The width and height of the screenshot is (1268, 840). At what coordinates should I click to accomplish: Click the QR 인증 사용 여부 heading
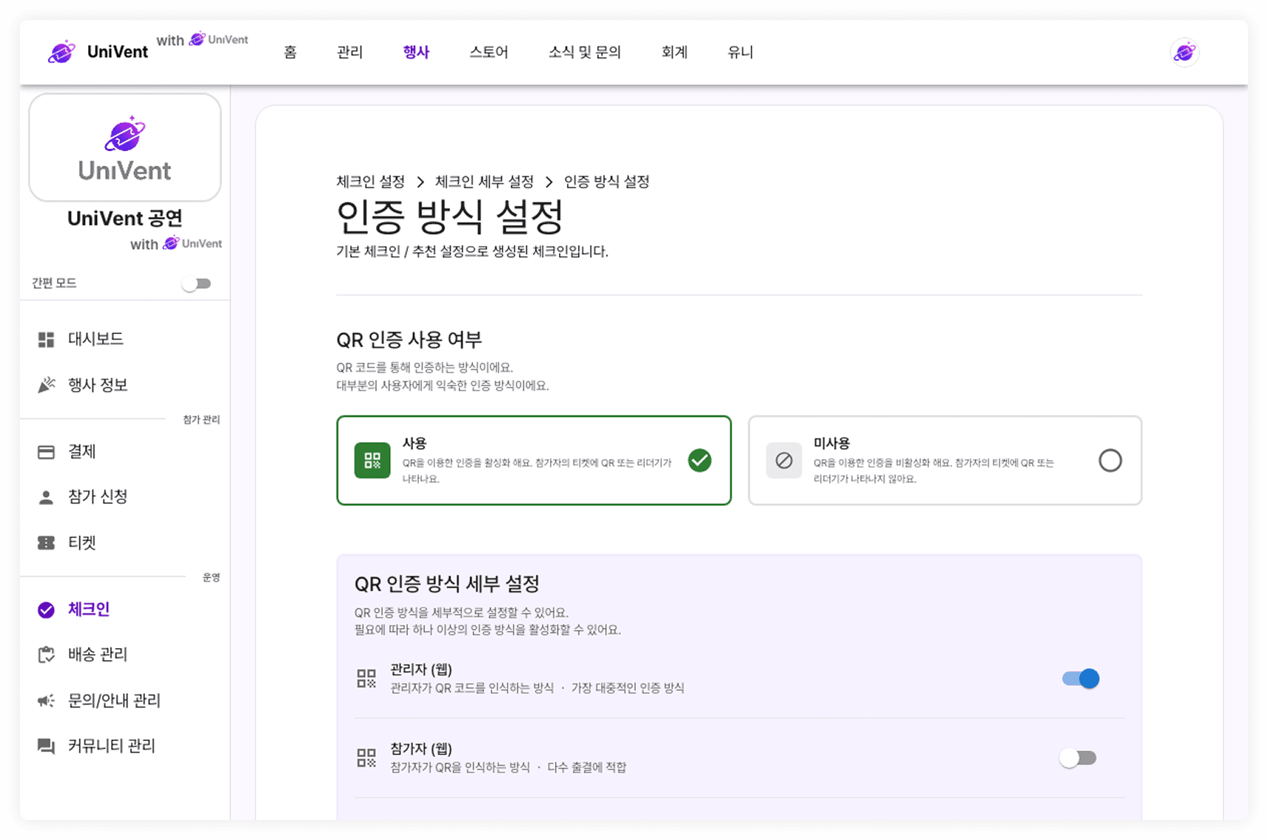(409, 340)
